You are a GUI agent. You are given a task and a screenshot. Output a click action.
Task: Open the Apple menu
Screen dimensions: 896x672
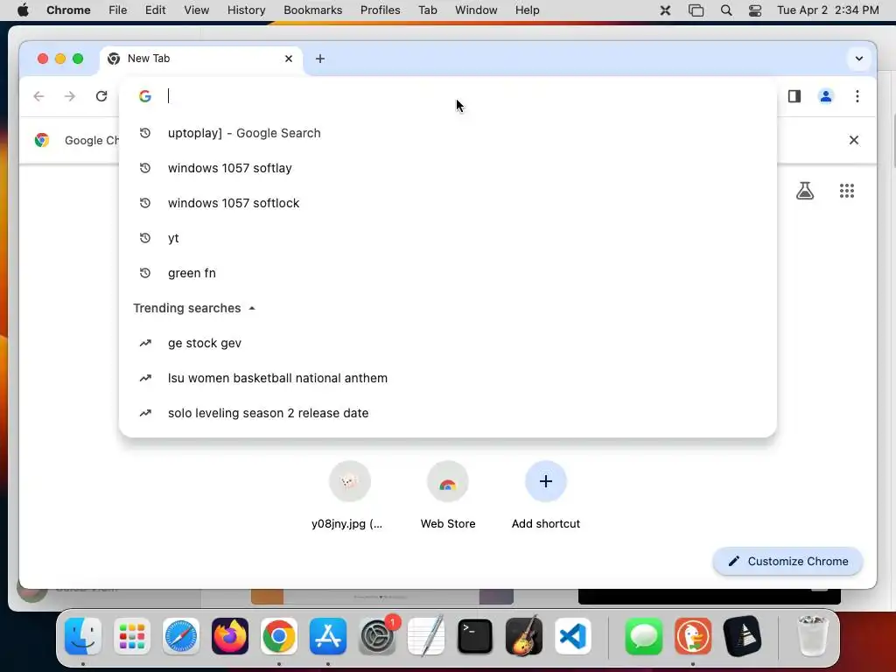(x=23, y=10)
